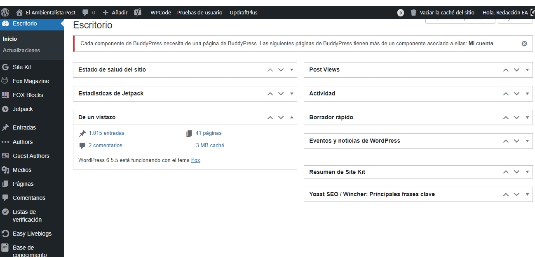Screen dimensions: 535x257
Task: Move Actividad panel down with arrow
Action: [516, 94]
